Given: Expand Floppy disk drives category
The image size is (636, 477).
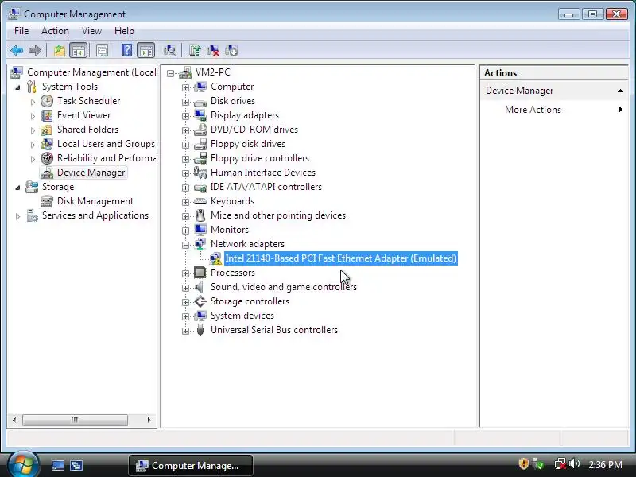Looking at the screenshot, I should [x=185, y=145].
